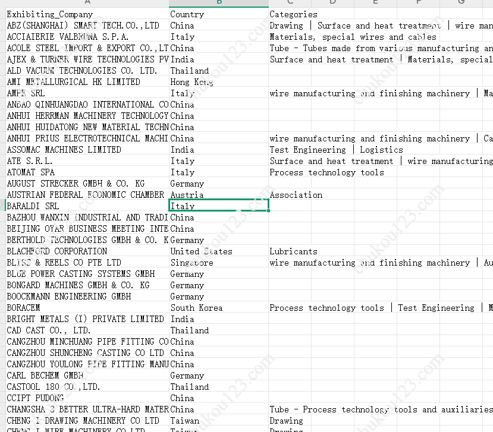Image resolution: width=493 pixels, height=432 pixels.
Task: Click the ATE S.R.L. company cell
Action: click(x=87, y=161)
